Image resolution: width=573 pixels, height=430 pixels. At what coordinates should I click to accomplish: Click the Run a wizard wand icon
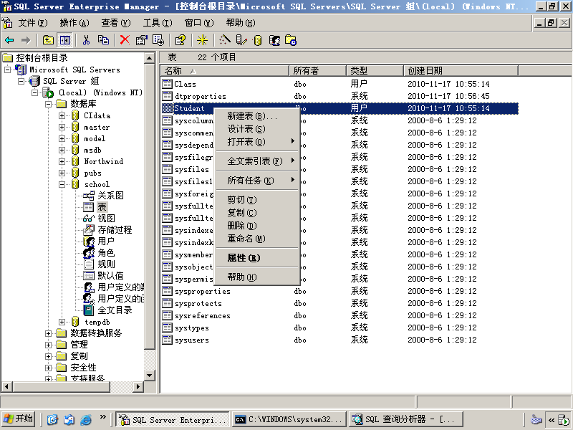point(225,40)
